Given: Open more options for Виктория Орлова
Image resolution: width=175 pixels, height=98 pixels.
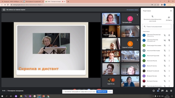Looking at the screenshot, I should 169,81.
